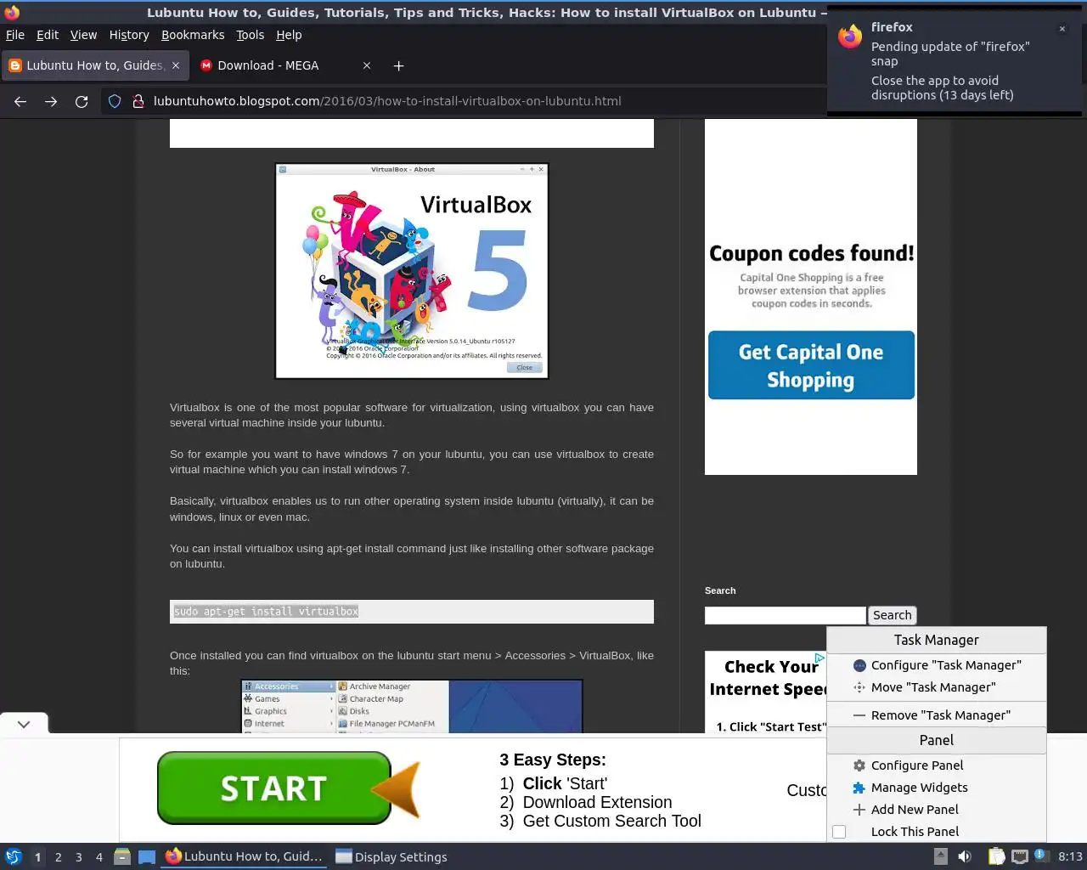Open the Bookmarks menu
The height and width of the screenshot is (870, 1087).
(x=193, y=35)
